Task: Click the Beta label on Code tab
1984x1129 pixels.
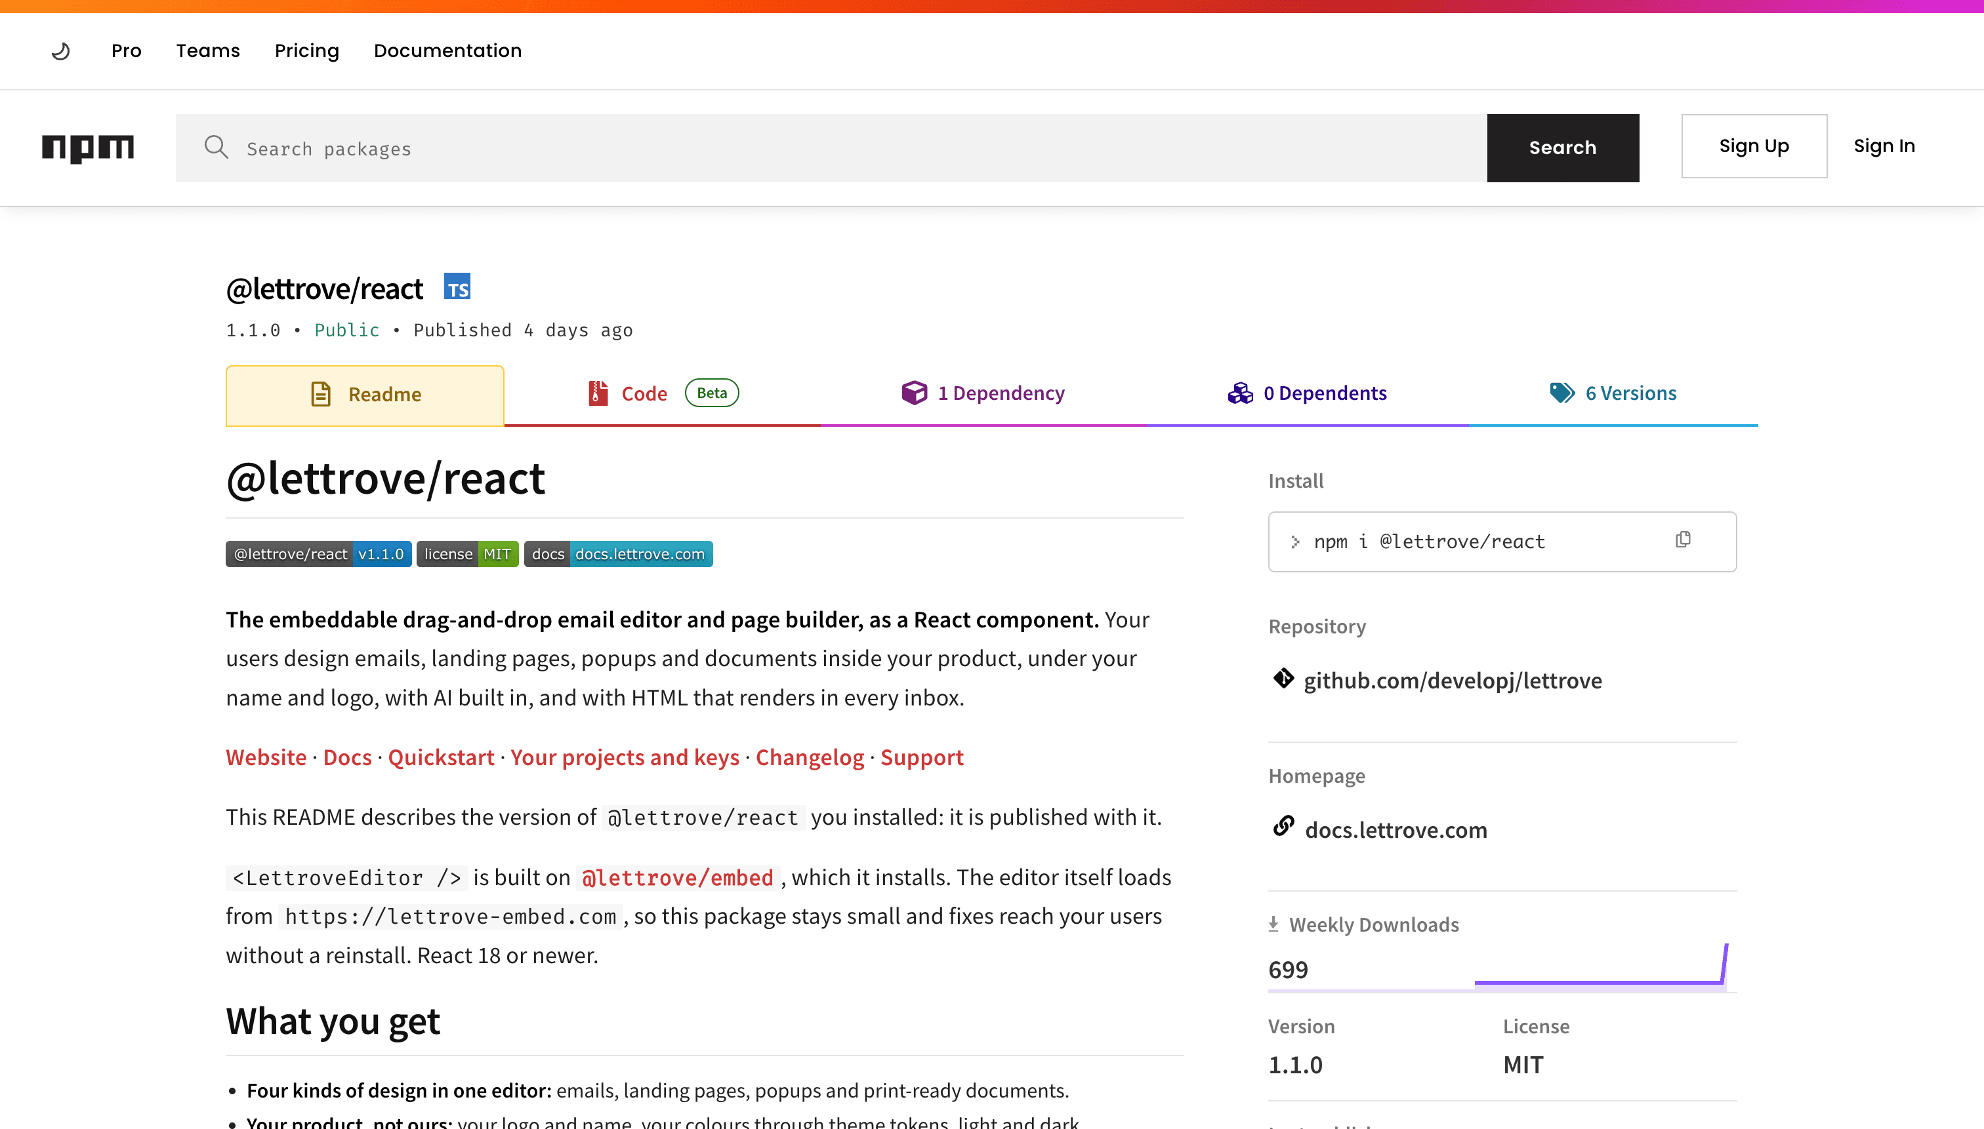Action: [x=711, y=392]
